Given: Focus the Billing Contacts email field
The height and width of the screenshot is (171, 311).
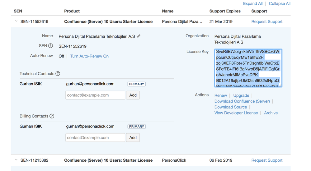Looking at the screenshot, I should [95, 137].
